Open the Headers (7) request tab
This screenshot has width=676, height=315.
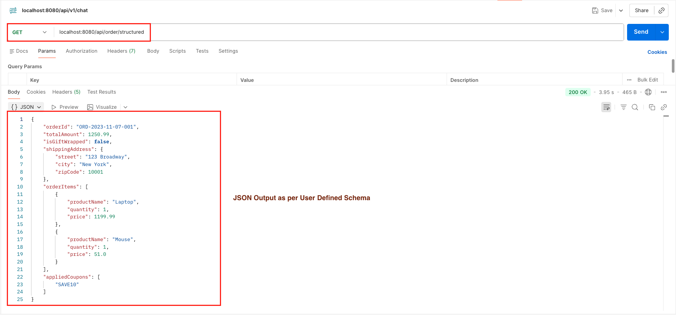[121, 51]
